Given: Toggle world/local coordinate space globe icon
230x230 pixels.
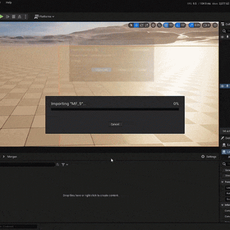Looking at the screenshot, I should point(153,25).
